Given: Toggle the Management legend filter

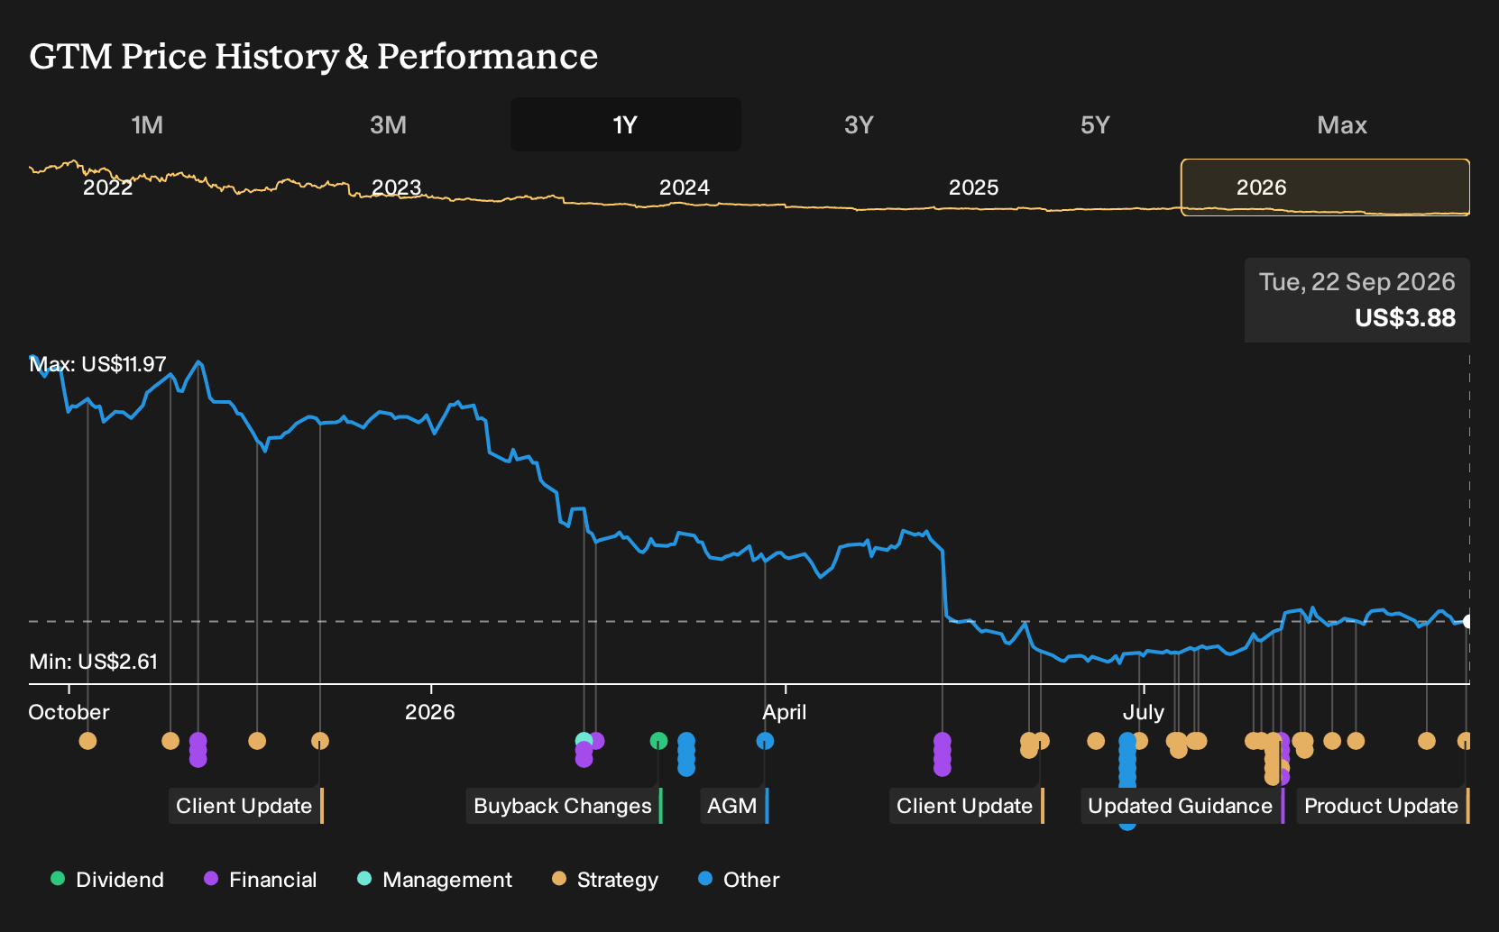Looking at the screenshot, I should [434, 880].
